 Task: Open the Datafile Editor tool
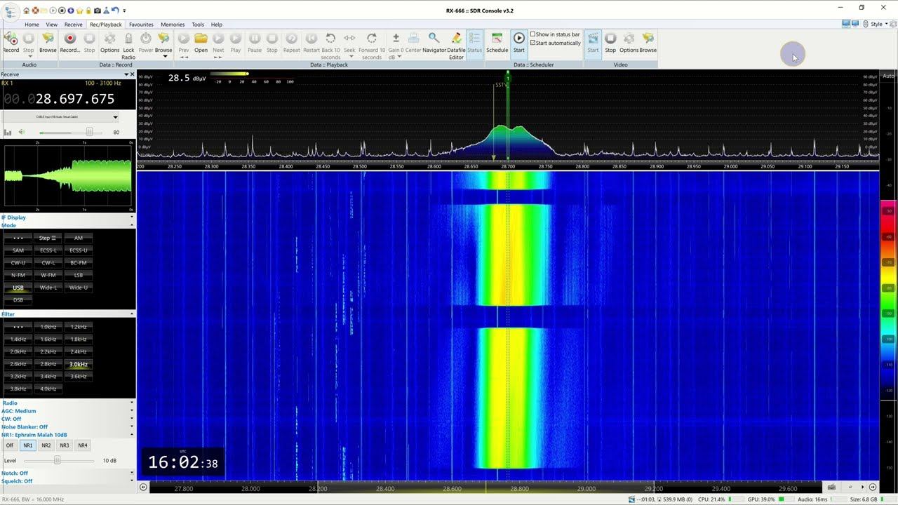coord(456,39)
